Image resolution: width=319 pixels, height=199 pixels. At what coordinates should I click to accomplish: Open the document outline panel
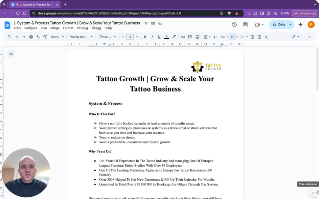(11, 54)
